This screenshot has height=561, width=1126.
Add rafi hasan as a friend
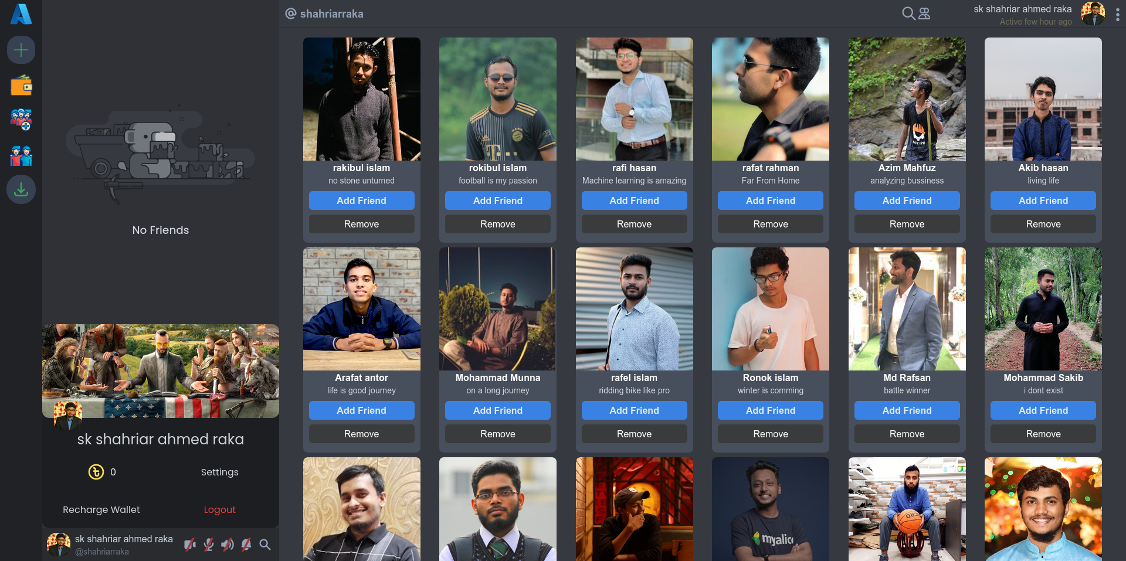[634, 200]
